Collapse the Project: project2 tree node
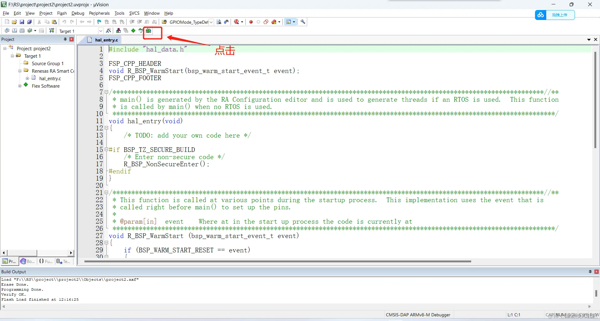 point(5,48)
